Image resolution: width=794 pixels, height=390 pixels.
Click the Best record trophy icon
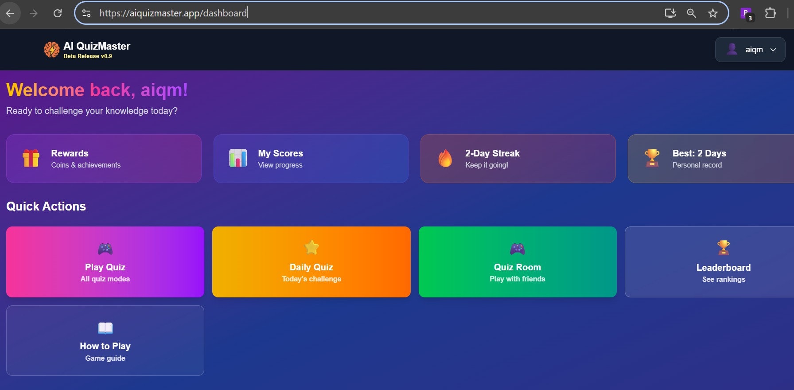pos(652,158)
